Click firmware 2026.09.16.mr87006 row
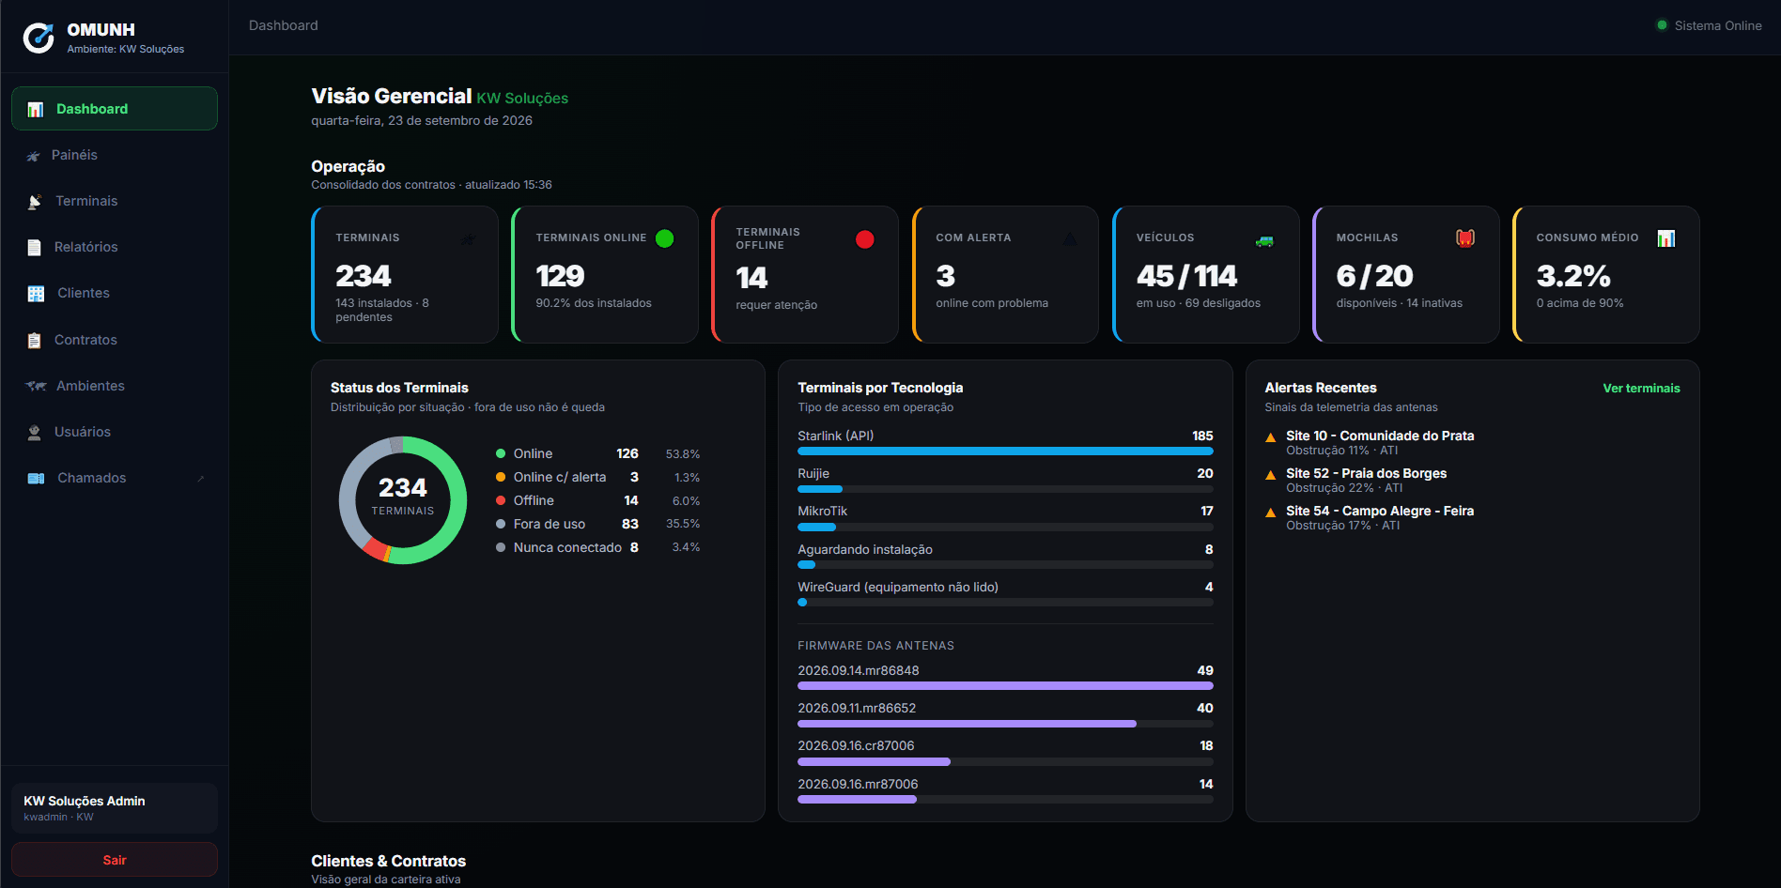This screenshot has height=888, width=1781. click(1005, 790)
